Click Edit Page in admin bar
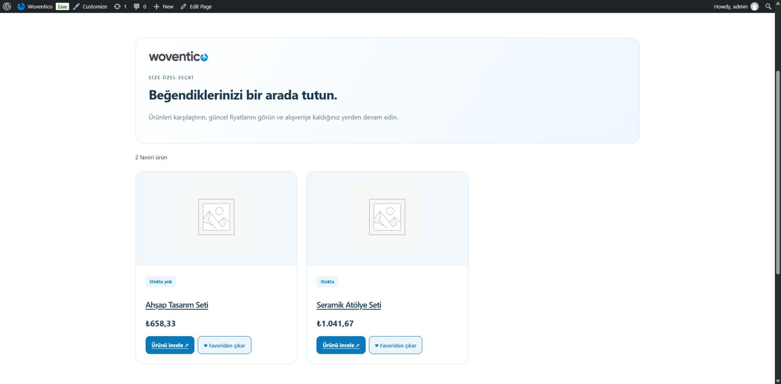This screenshot has width=781, height=384. coord(196,7)
